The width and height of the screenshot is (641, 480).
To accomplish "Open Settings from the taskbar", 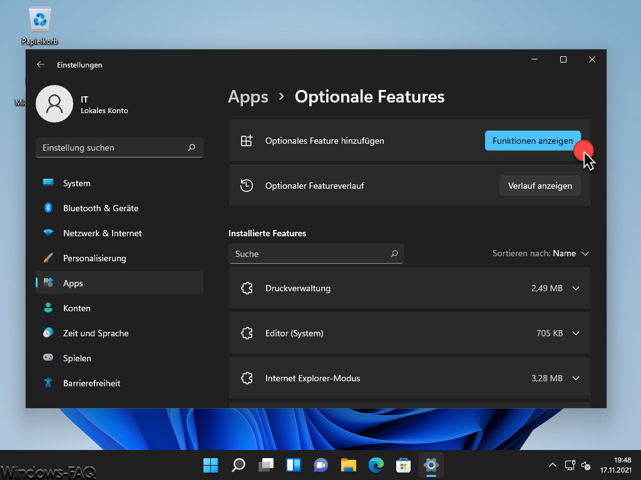I will point(431,465).
